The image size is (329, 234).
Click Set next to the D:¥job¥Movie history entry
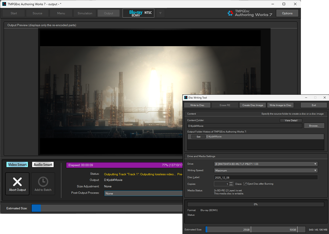[x=198, y=137]
